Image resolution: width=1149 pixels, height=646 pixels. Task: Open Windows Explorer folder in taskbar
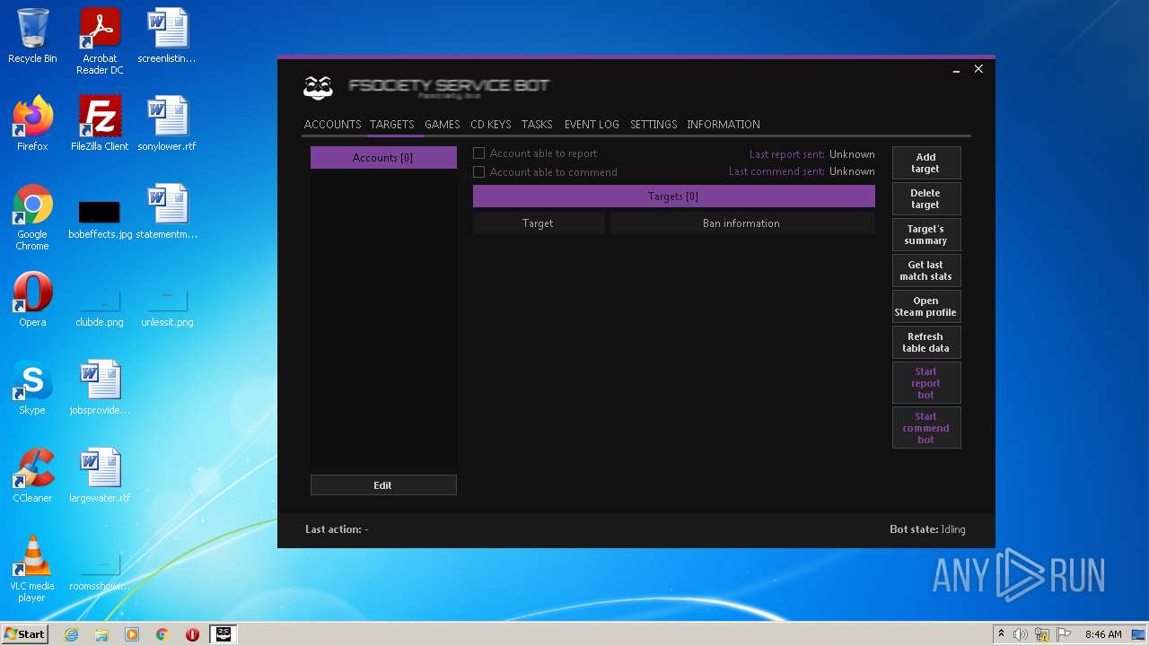tap(101, 634)
